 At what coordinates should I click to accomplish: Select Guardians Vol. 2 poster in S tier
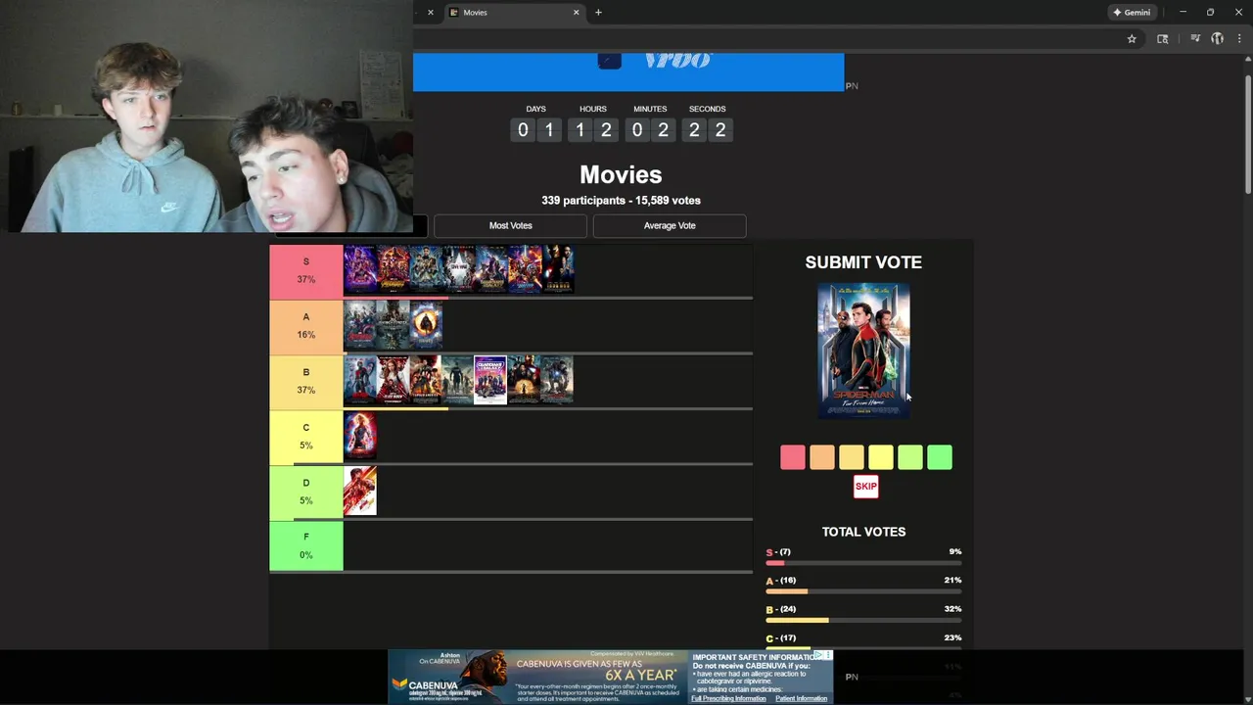click(x=525, y=269)
